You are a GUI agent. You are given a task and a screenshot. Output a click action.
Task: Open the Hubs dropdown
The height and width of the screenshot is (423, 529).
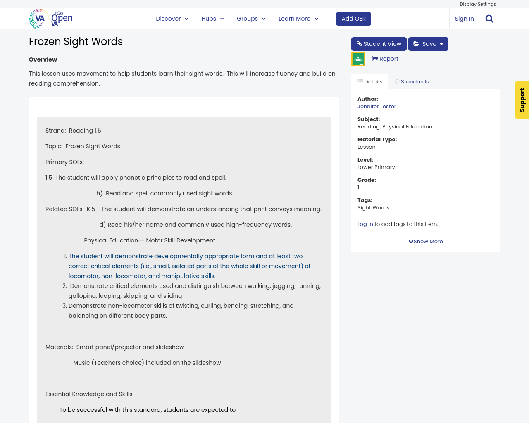tap(212, 18)
